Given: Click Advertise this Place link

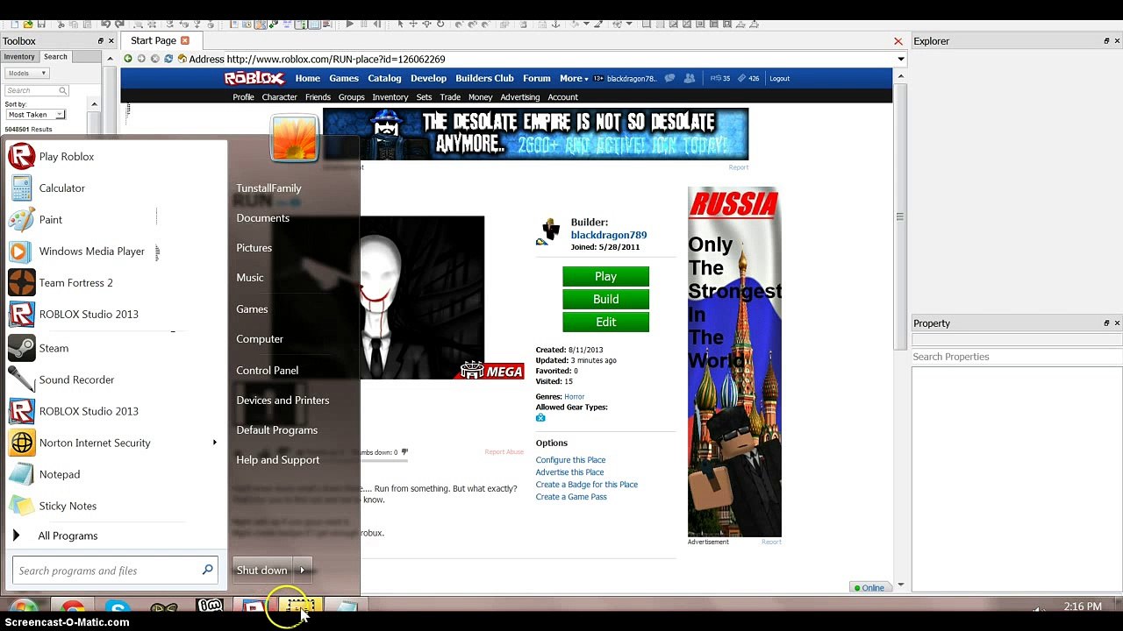Looking at the screenshot, I should (x=569, y=472).
